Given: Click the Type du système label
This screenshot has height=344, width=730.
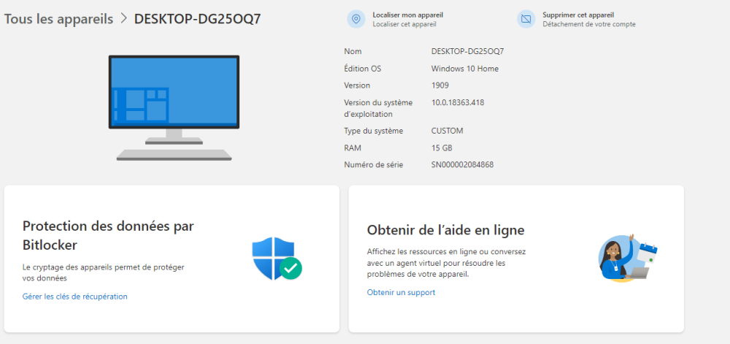Looking at the screenshot, I should (373, 131).
